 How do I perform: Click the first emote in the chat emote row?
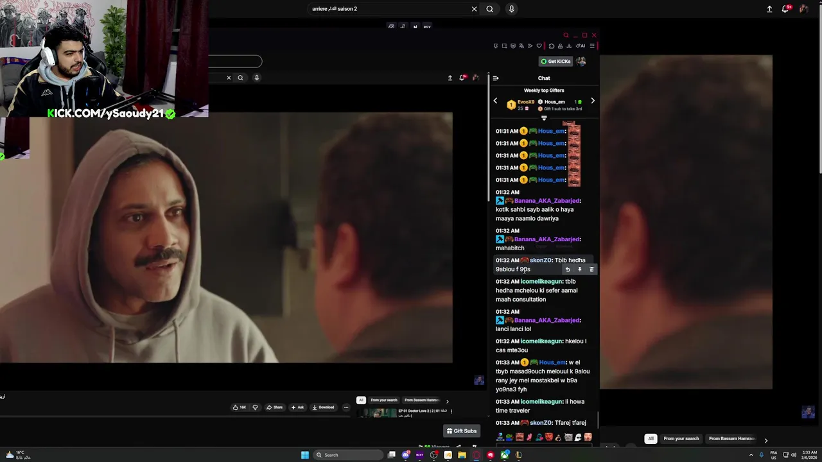coord(500,438)
